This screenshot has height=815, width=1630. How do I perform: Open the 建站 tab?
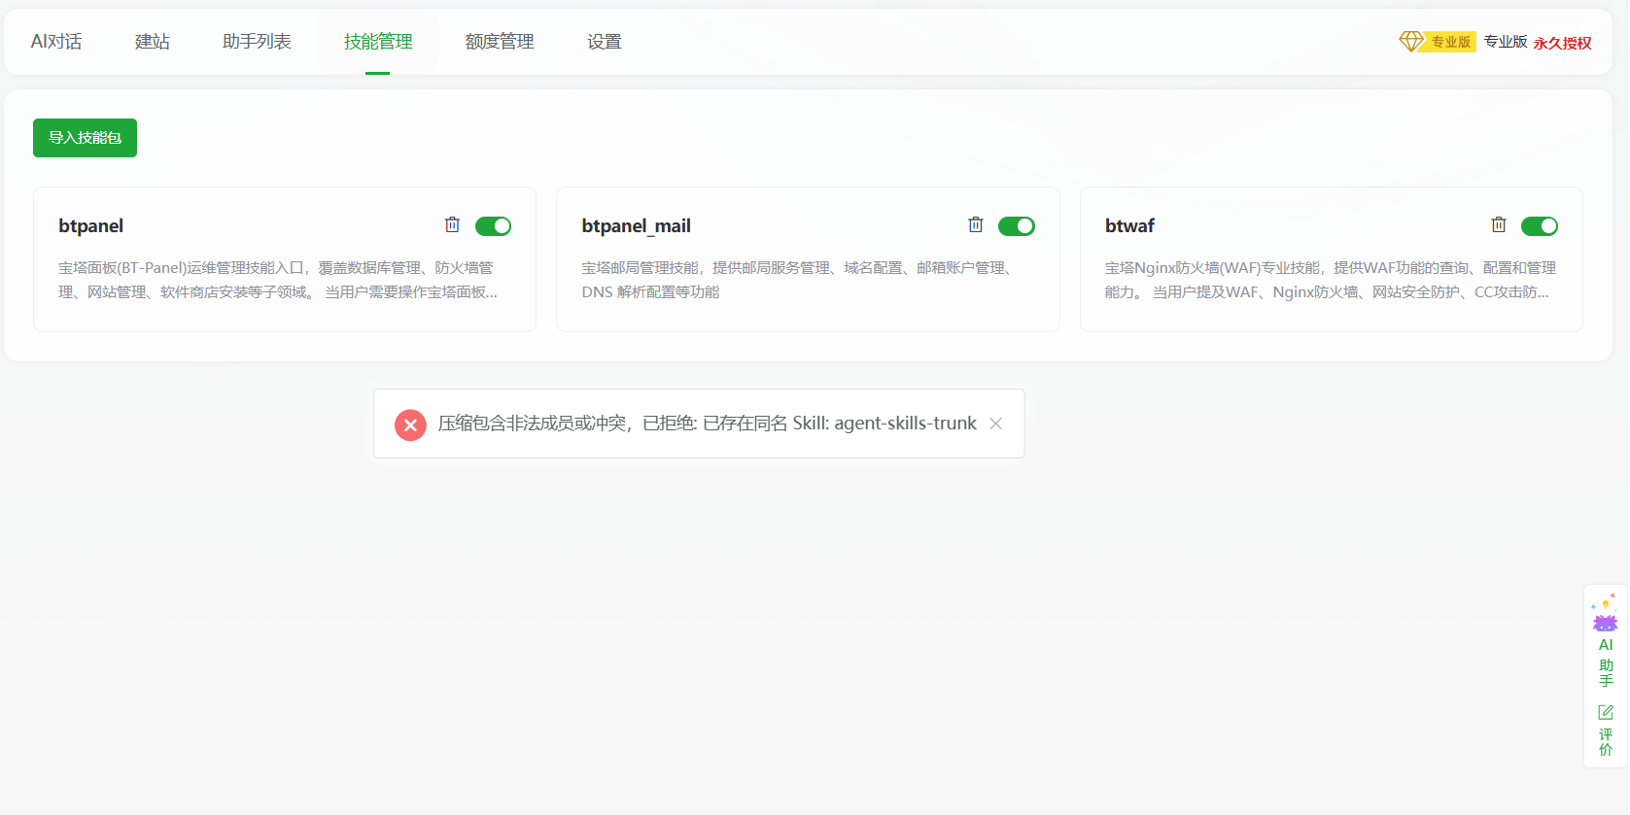(x=153, y=42)
